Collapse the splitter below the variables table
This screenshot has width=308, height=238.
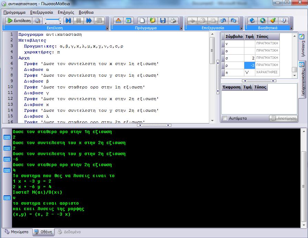point(259,81)
